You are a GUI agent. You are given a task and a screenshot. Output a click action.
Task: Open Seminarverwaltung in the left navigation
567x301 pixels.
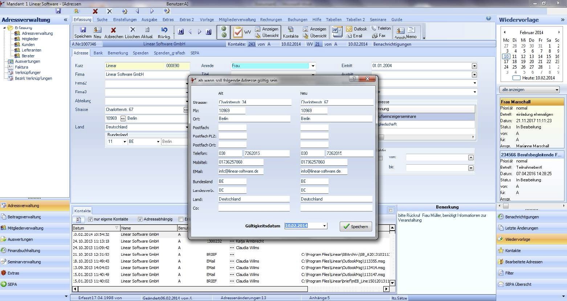tap(35, 262)
